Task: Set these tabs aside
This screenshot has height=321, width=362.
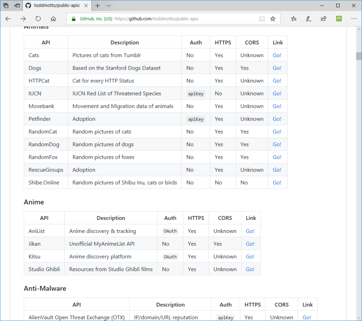Action: pyautogui.click(x=17, y=6)
